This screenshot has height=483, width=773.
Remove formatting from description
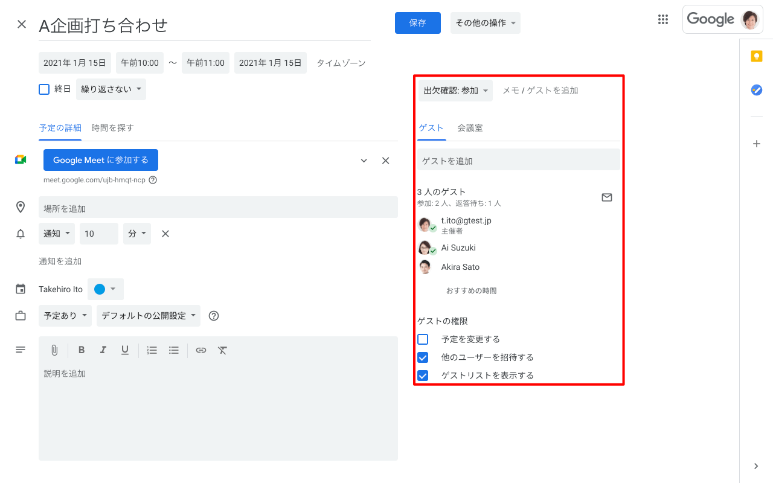[223, 350]
